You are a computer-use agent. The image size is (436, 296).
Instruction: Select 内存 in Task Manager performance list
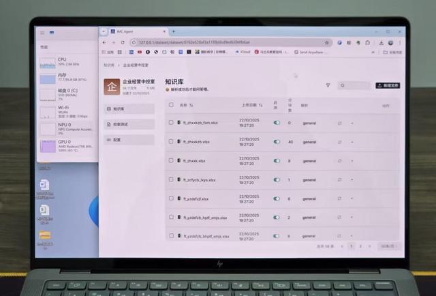coord(67,78)
